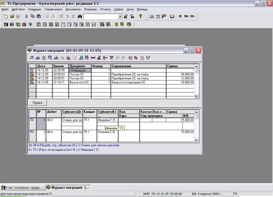Viewport: 273px width, 197px height.
Task: Click up arrow of the postings table scrollbar
Action: coord(196,112)
